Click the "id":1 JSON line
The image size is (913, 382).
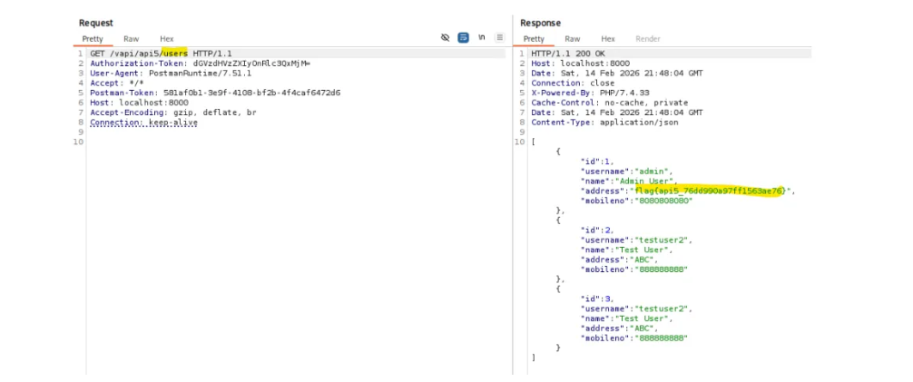pos(597,162)
